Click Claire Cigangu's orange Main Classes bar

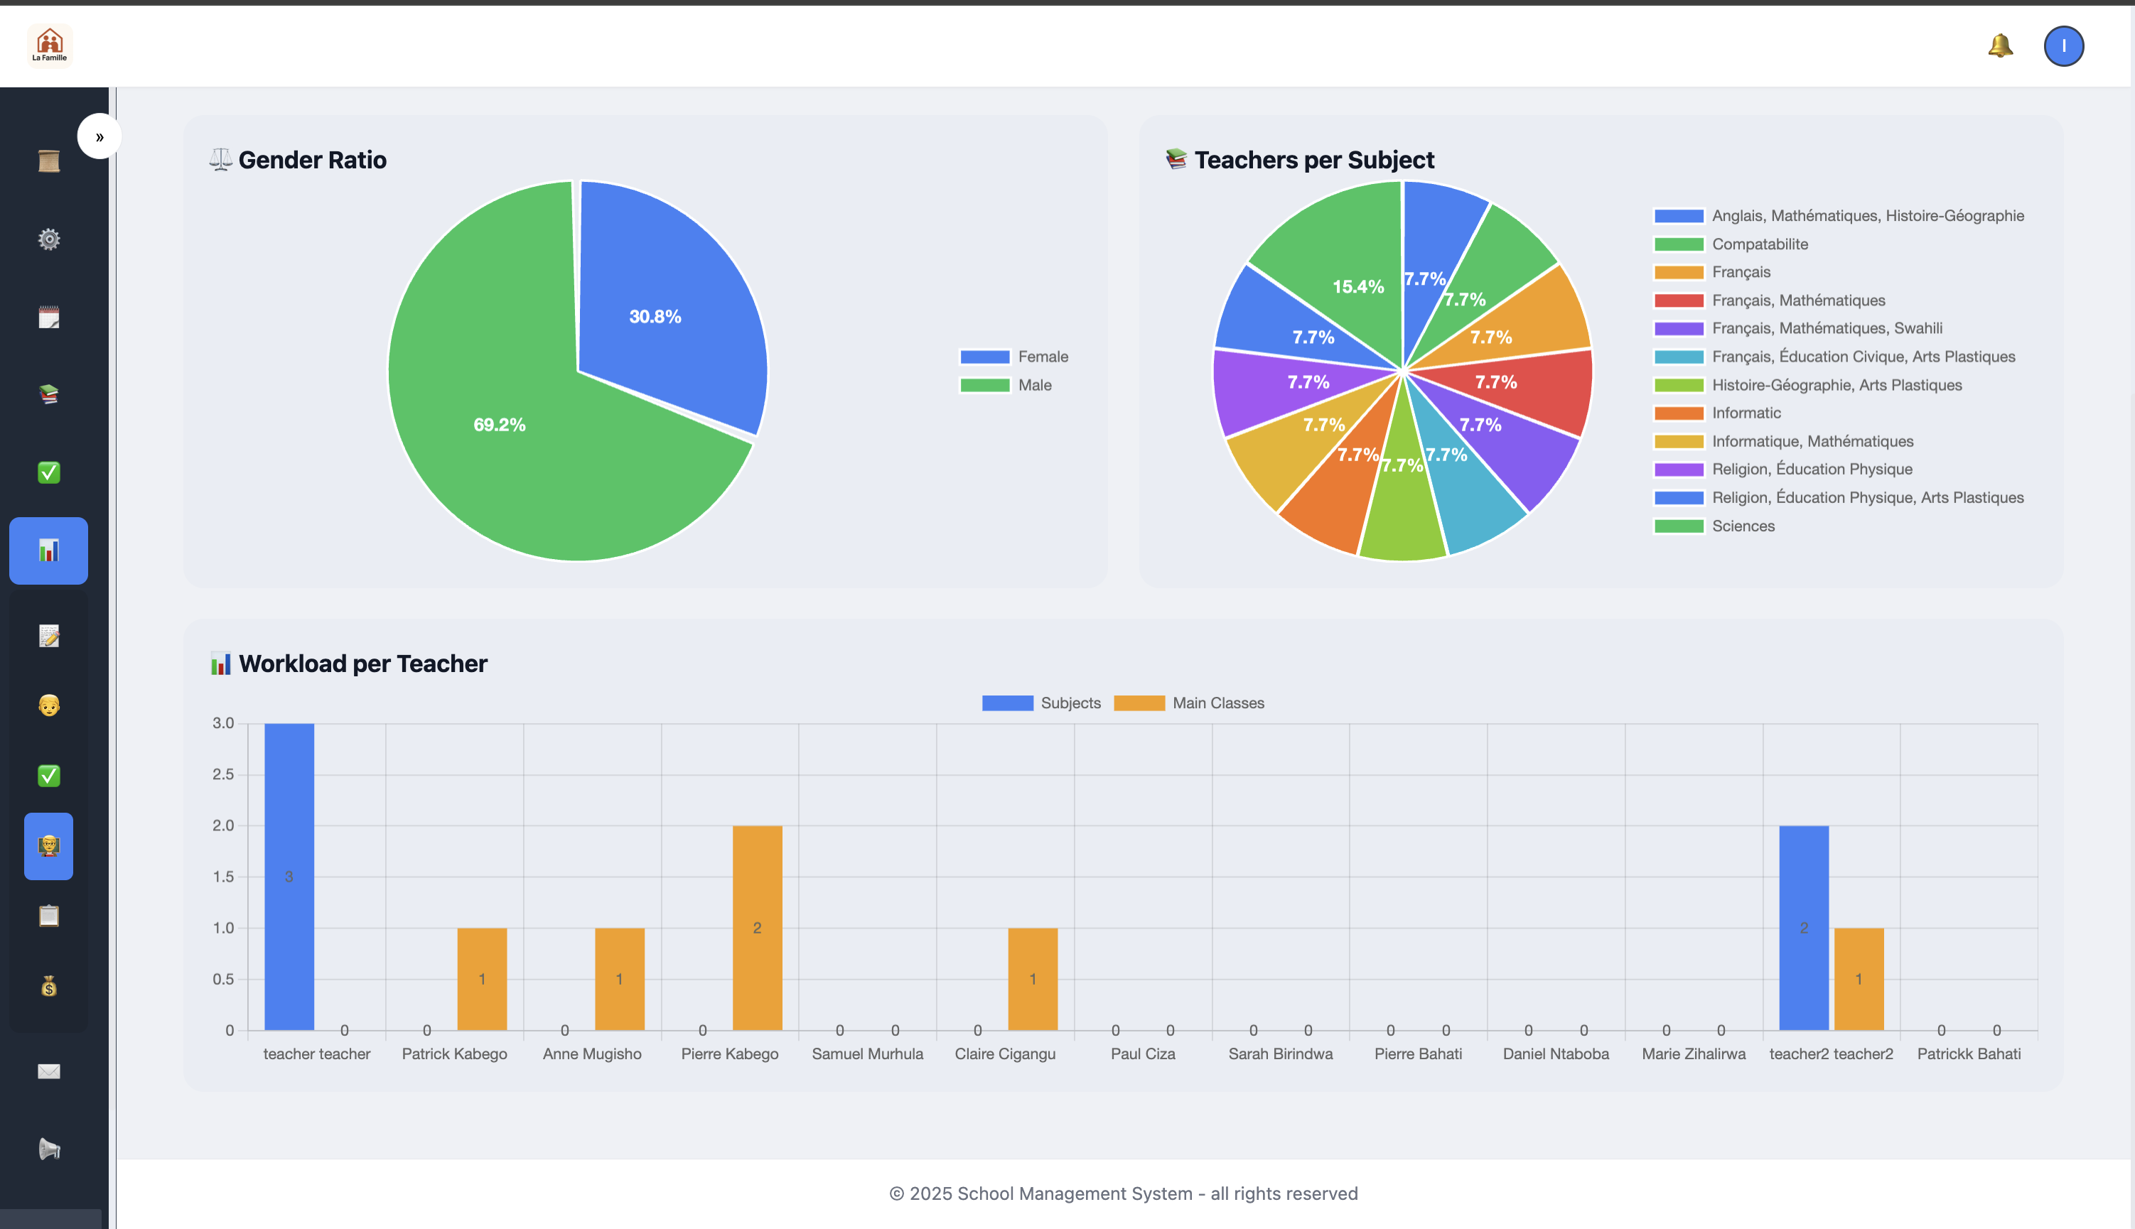1033,979
